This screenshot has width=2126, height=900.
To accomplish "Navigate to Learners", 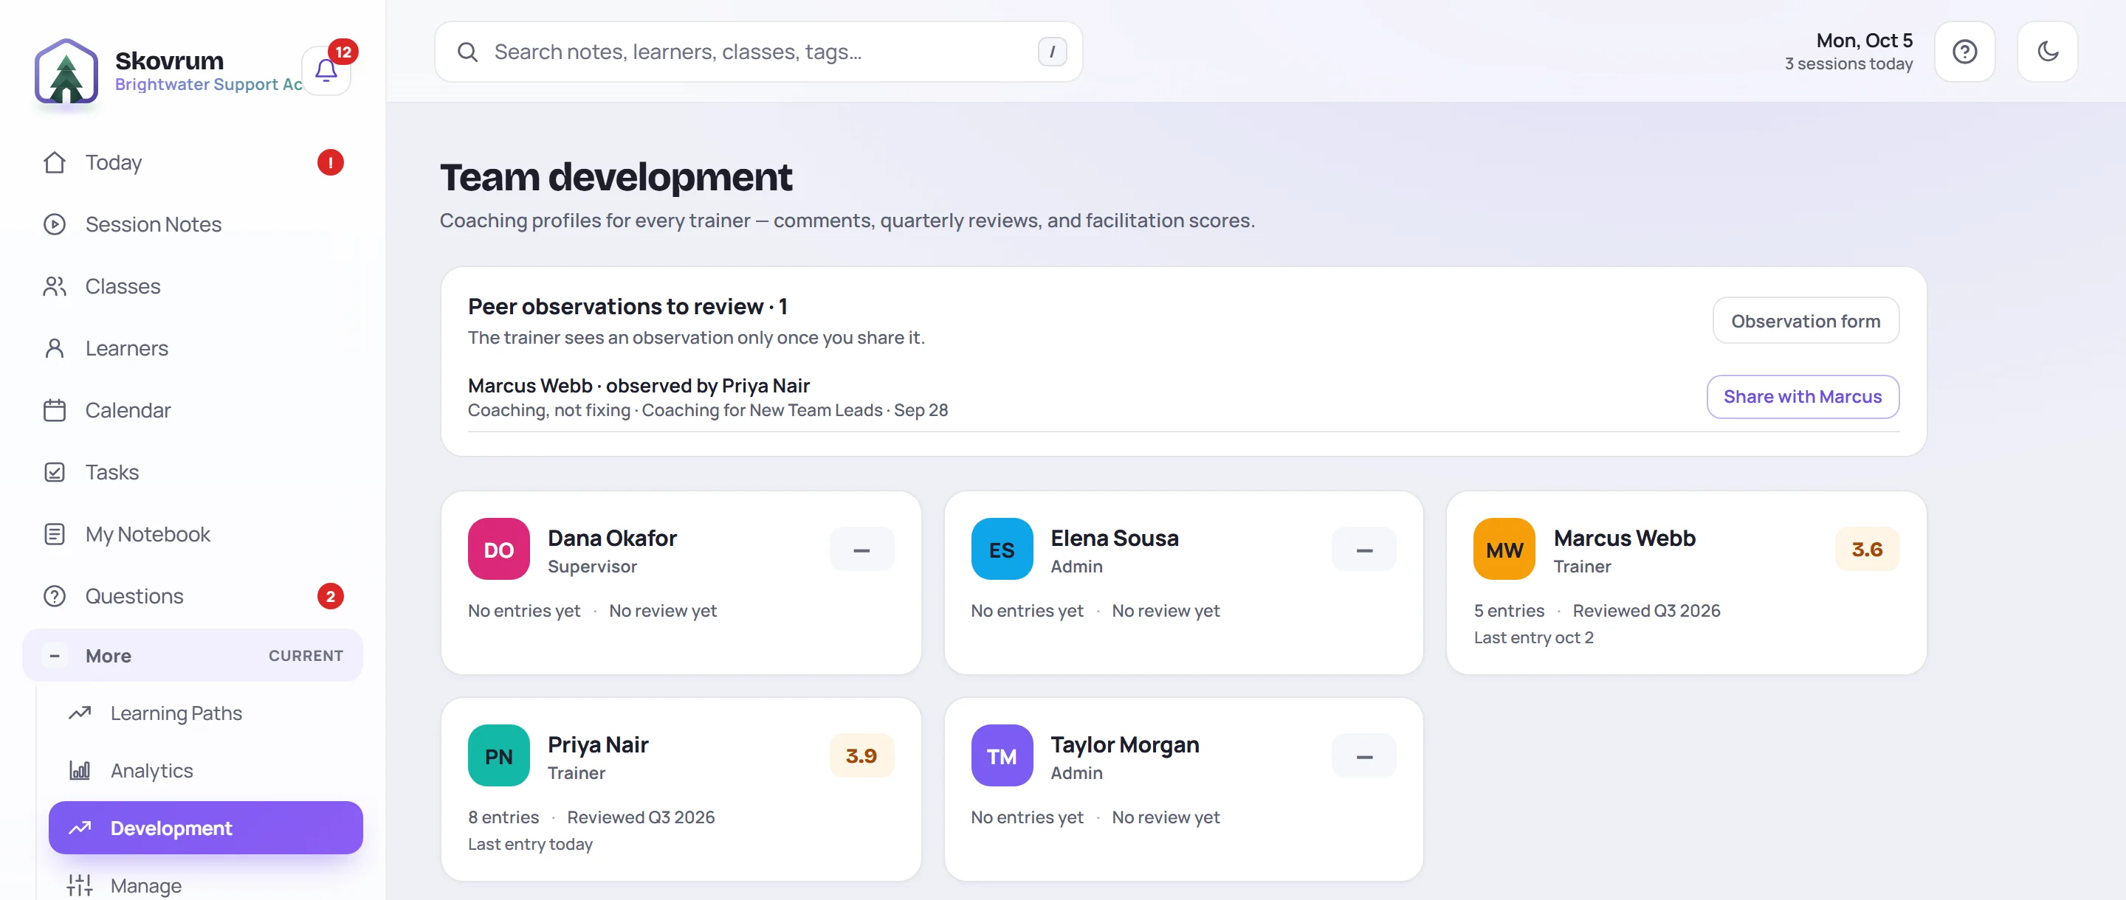I will point(192,348).
